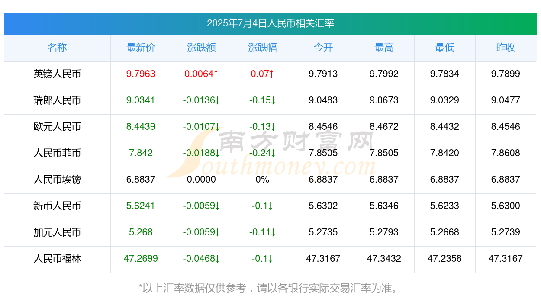This screenshot has width=541, height=302.
Task: Click the change percent -0.15↓
Action: click(262, 100)
